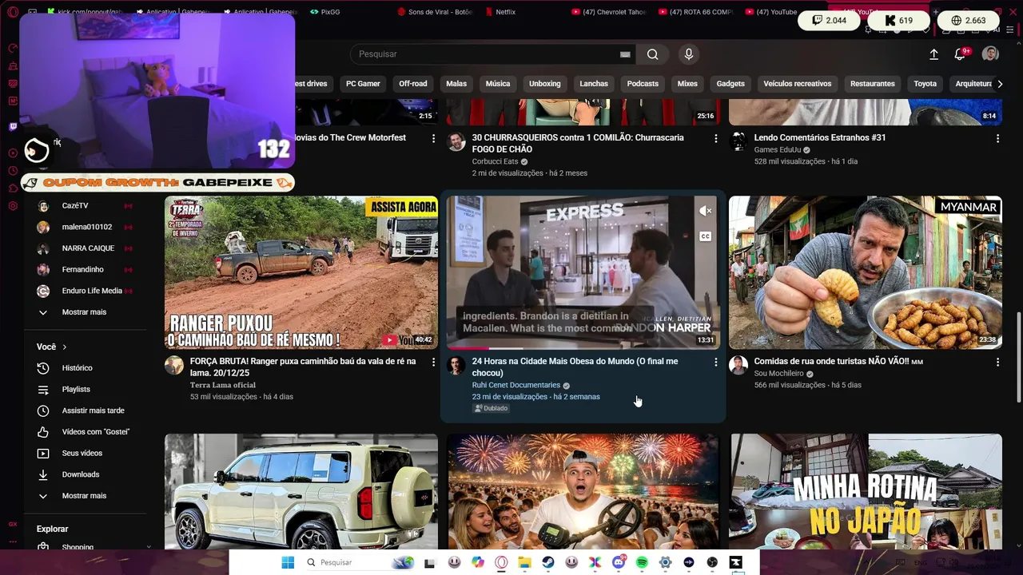Open Ruhi Cenet channel avatar

[456, 366]
